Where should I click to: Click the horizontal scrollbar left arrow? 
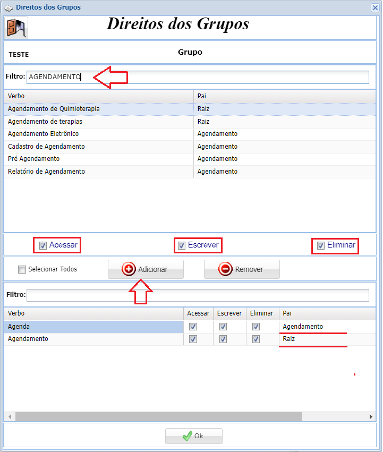10,416
